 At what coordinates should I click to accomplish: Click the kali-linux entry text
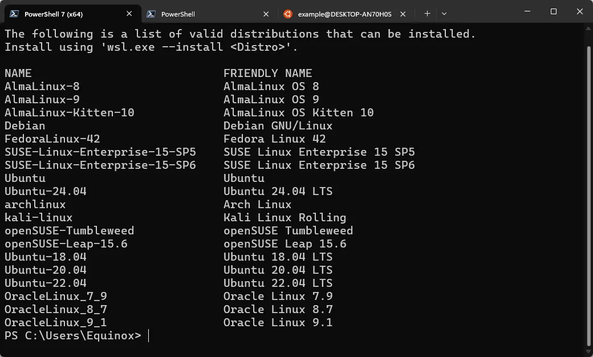pyautogui.click(x=38, y=217)
